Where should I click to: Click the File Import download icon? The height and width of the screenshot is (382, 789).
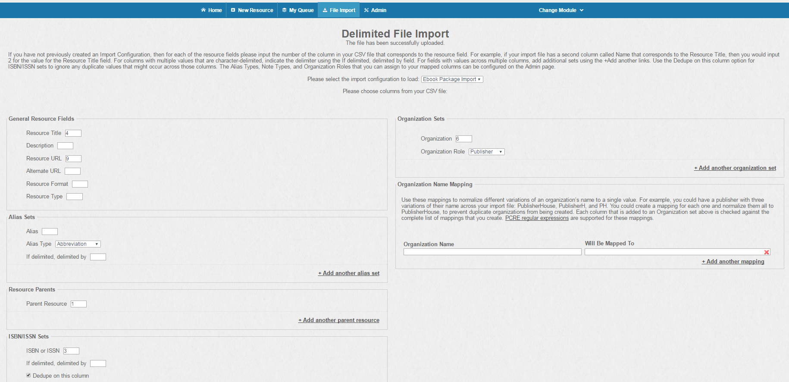coord(325,10)
